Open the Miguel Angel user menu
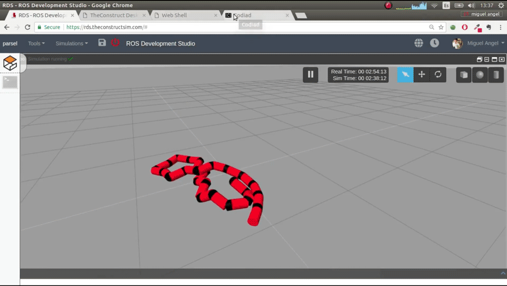The width and height of the screenshot is (507, 286). pos(486,43)
